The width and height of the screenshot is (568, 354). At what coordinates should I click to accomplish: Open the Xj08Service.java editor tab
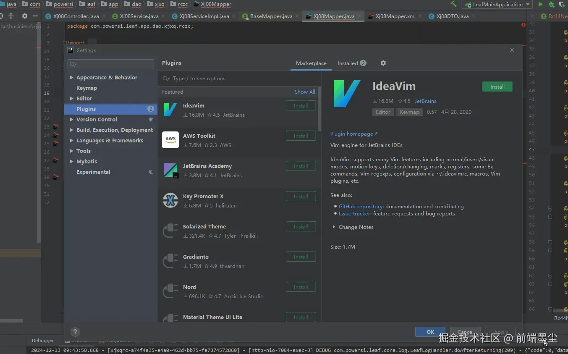(139, 16)
